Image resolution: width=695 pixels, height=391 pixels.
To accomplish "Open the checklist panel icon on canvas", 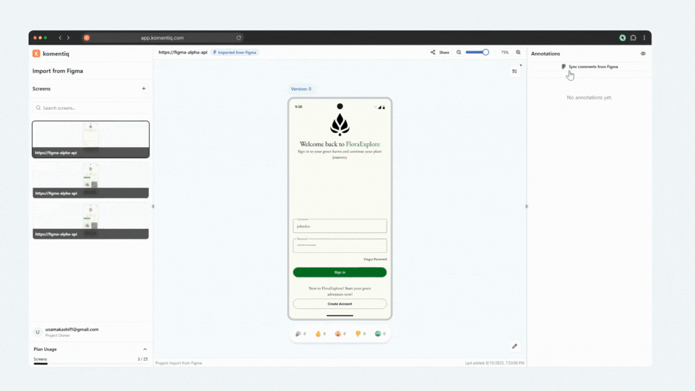I will 515,71.
